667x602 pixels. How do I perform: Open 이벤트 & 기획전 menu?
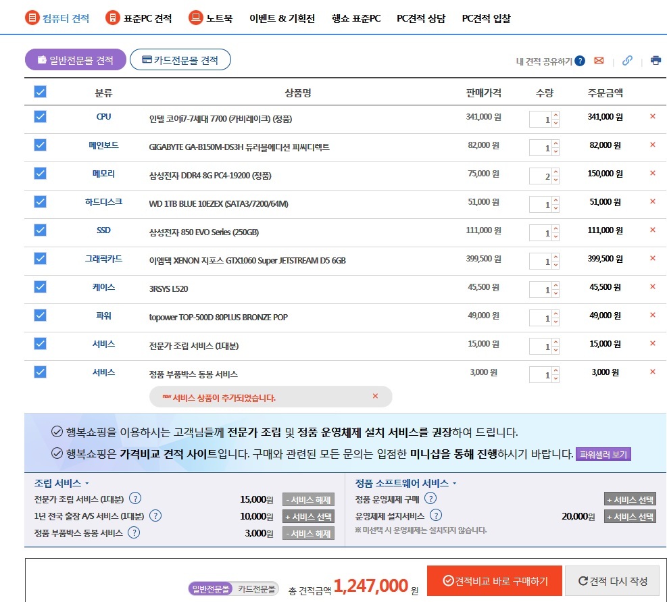point(282,18)
